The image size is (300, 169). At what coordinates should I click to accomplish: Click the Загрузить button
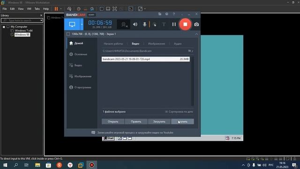159,122
